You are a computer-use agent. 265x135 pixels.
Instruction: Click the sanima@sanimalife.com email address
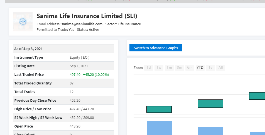(82, 24)
